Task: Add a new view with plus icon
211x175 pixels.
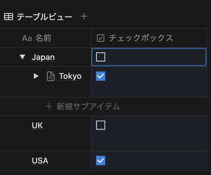Action: tap(84, 16)
